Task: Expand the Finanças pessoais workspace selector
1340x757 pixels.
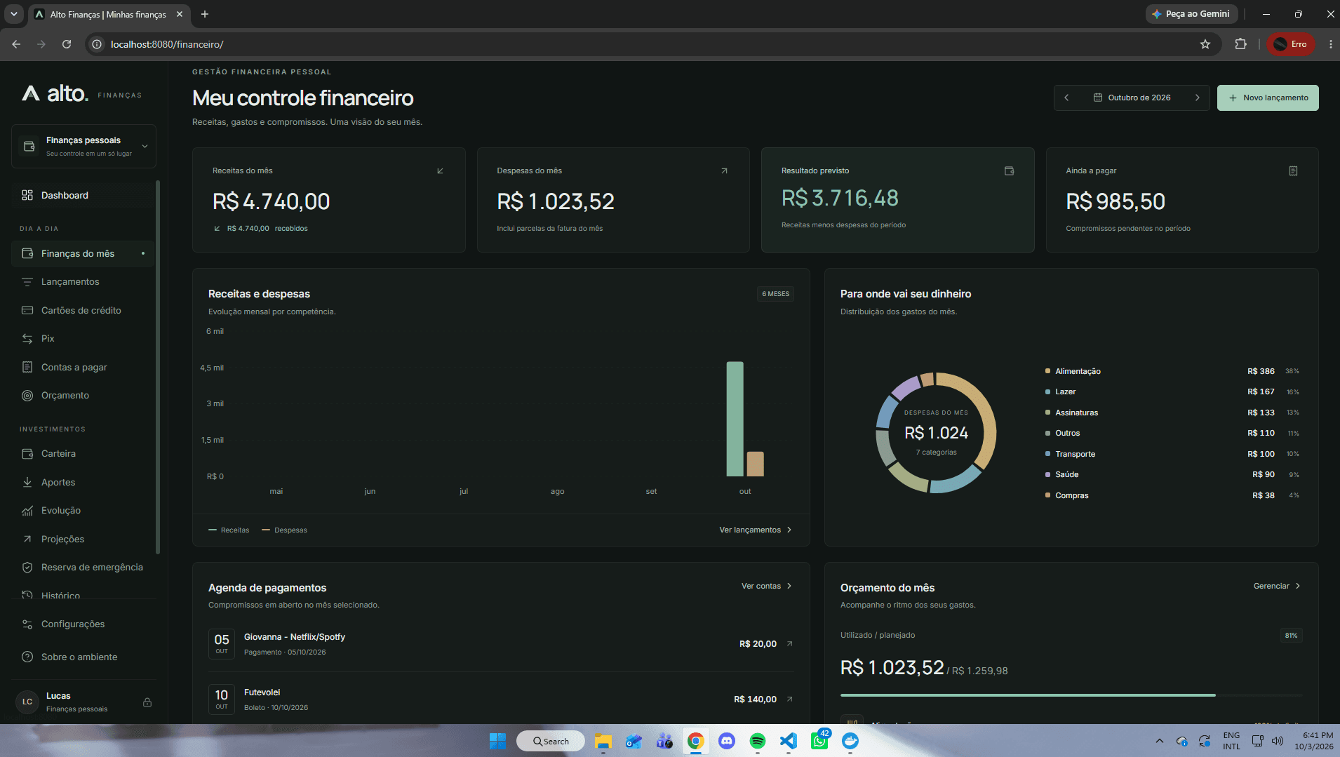Action: pos(83,146)
